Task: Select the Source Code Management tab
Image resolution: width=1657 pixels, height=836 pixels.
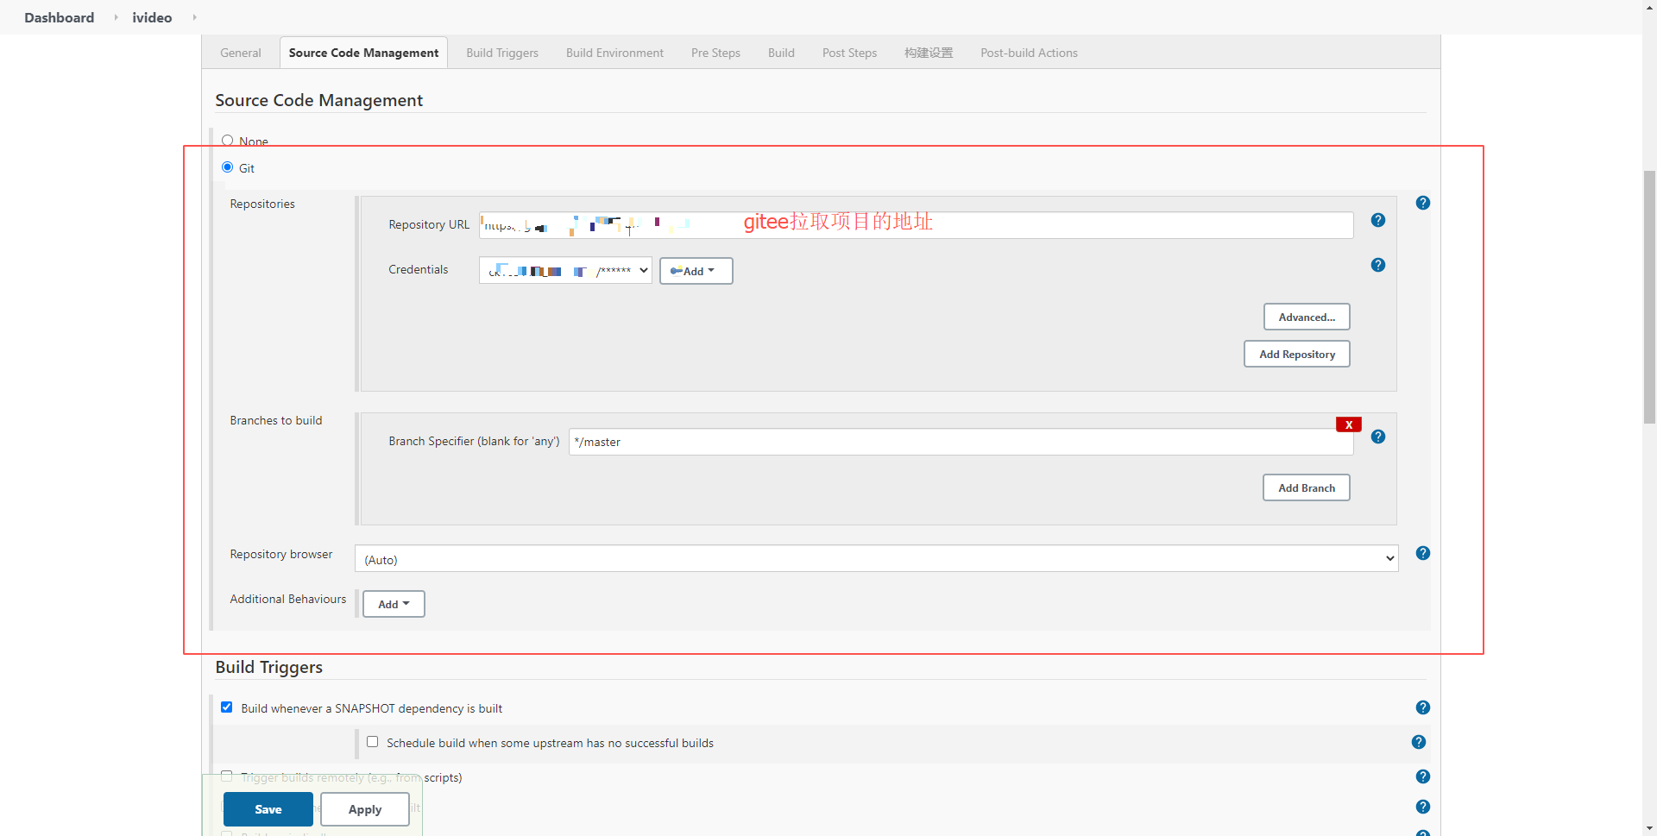Action: click(363, 53)
